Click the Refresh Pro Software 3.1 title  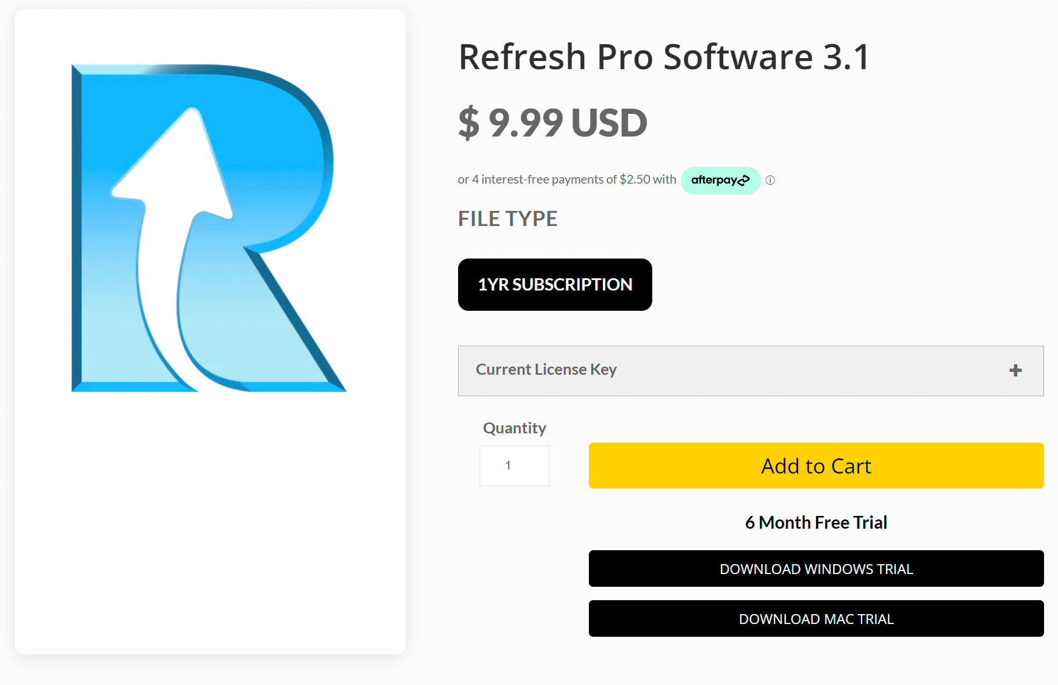[664, 57]
